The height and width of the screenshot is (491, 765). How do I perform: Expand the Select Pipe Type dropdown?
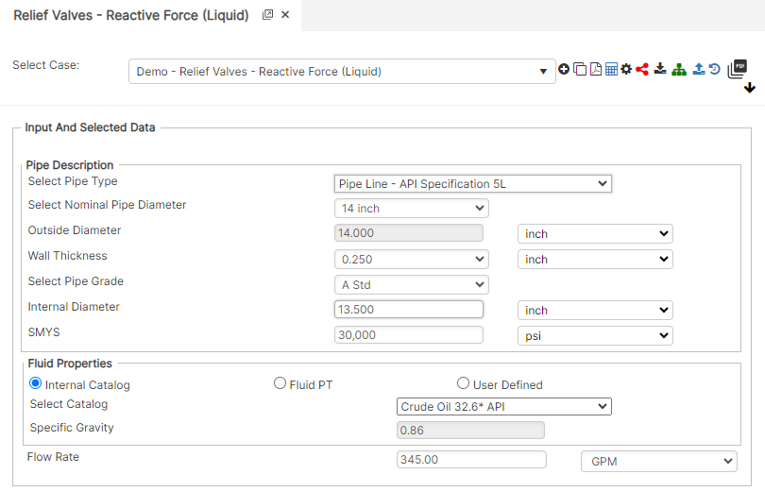[x=473, y=184]
